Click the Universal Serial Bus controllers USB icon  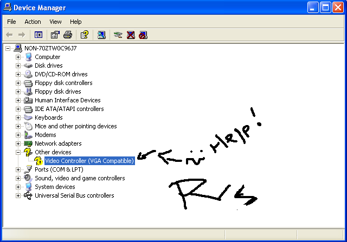coord(28,195)
